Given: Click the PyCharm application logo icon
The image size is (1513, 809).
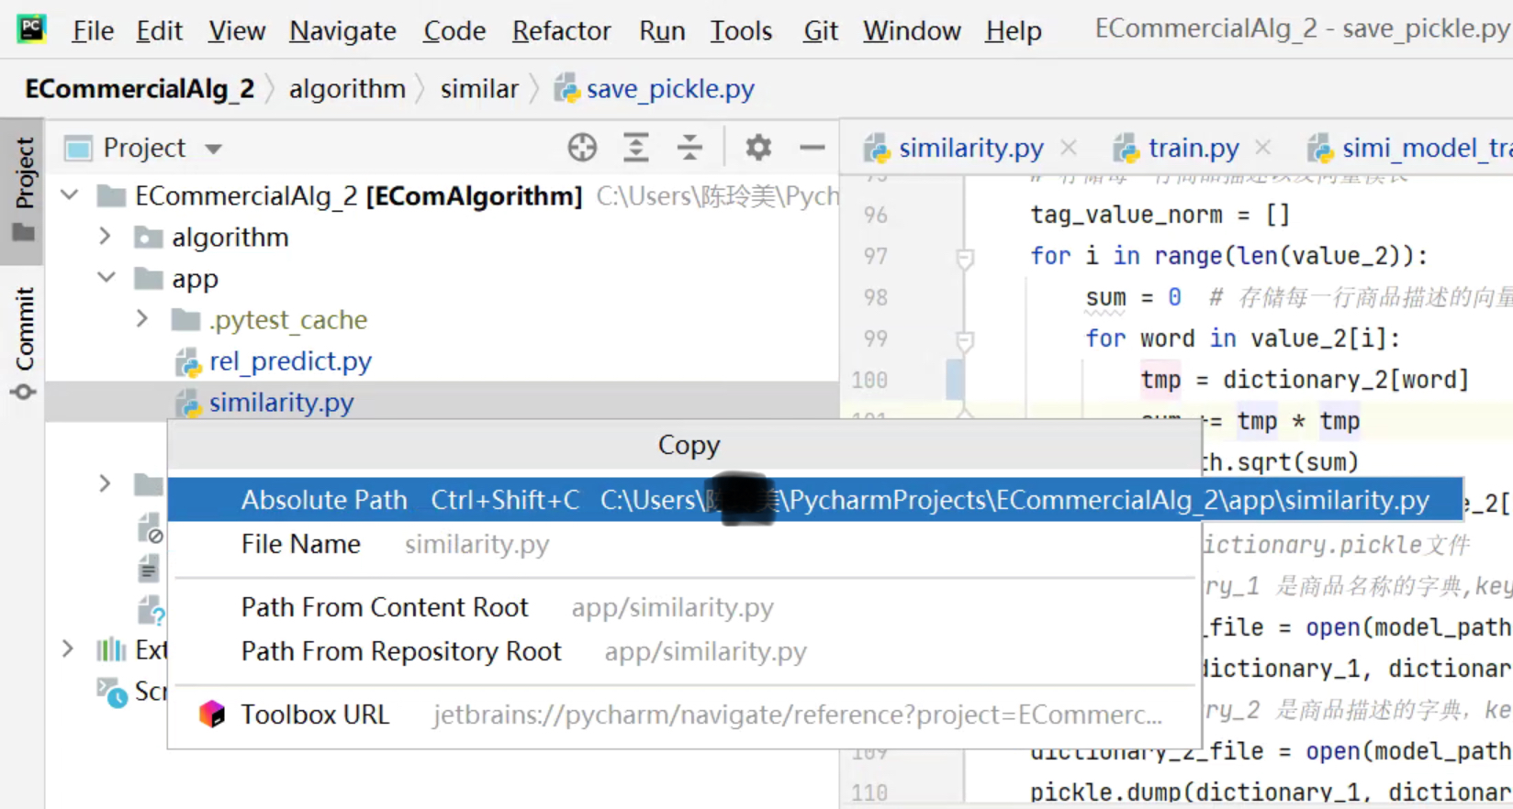Looking at the screenshot, I should pyautogui.click(x=31, y=29).
